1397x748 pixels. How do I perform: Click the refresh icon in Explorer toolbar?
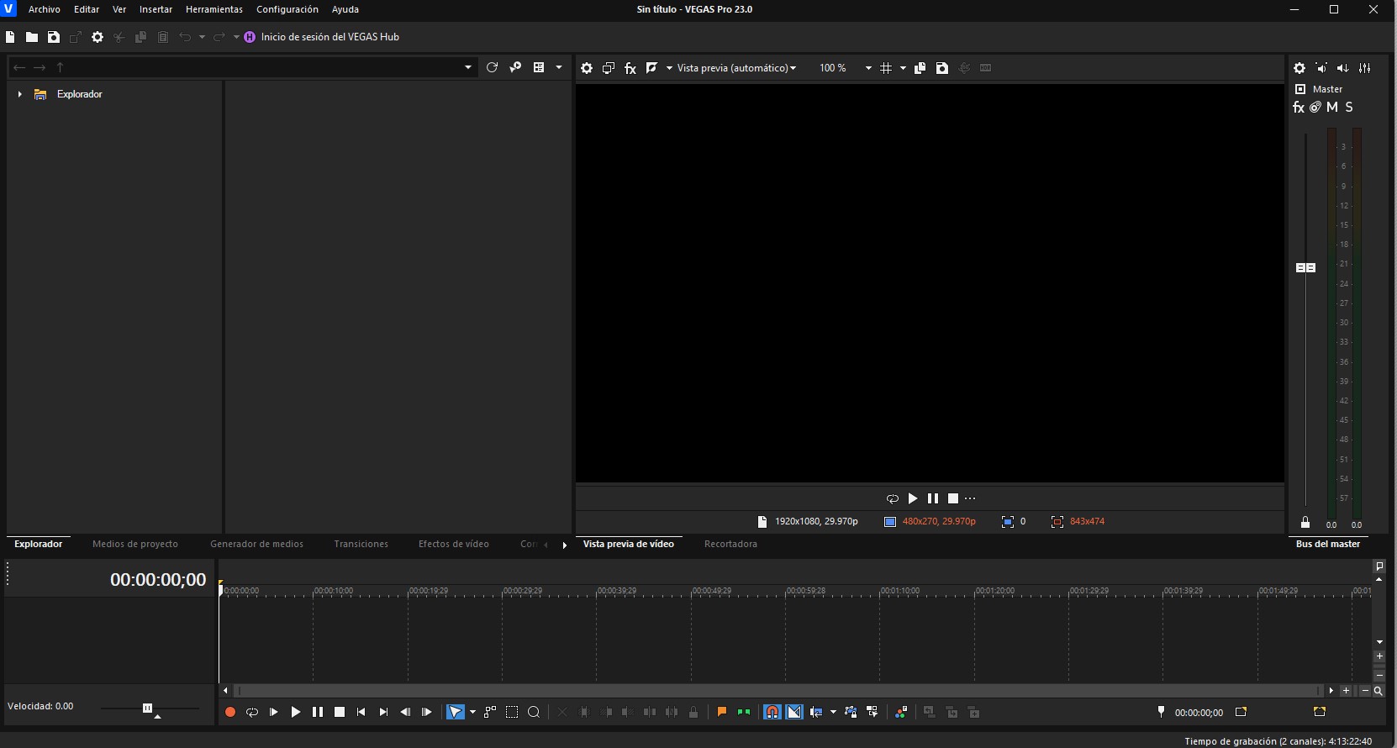tap(493, 67)
